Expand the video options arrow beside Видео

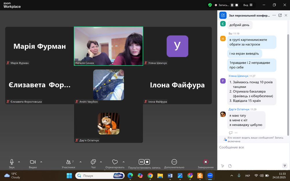click(x=41, y=162)
